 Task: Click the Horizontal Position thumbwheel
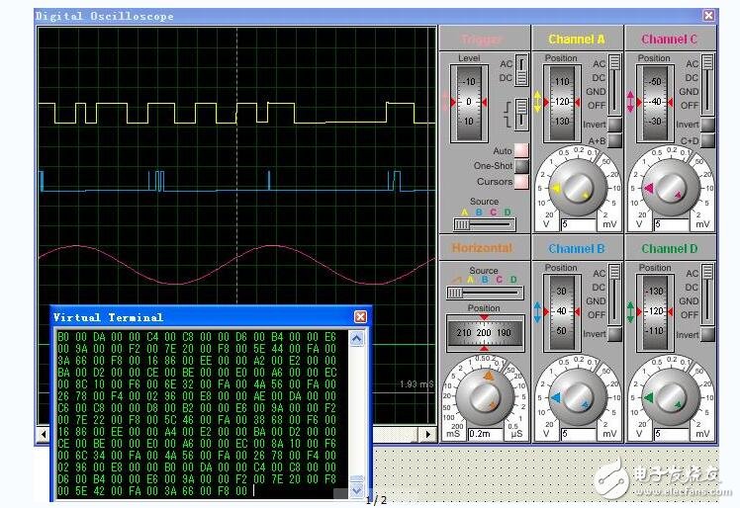(484, 332)
